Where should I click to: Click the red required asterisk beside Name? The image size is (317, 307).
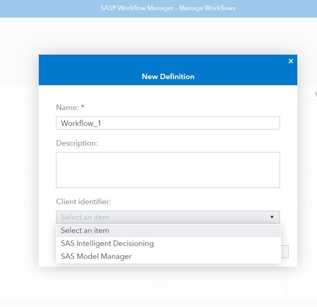pyautogui.click(x=83, y=106)
